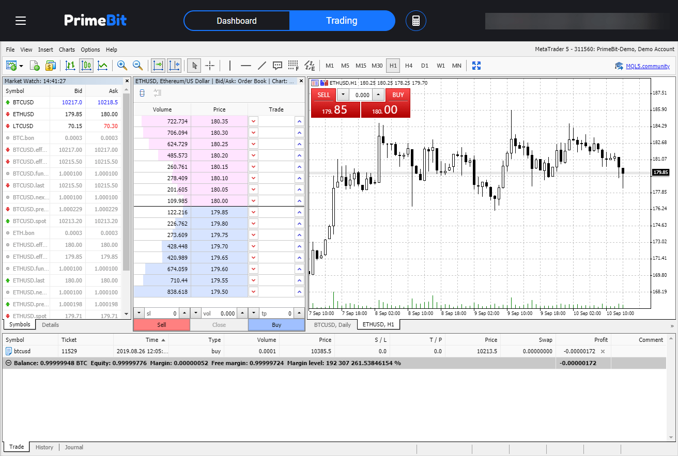Open the new chart dropdown arrow

(21, 66)
